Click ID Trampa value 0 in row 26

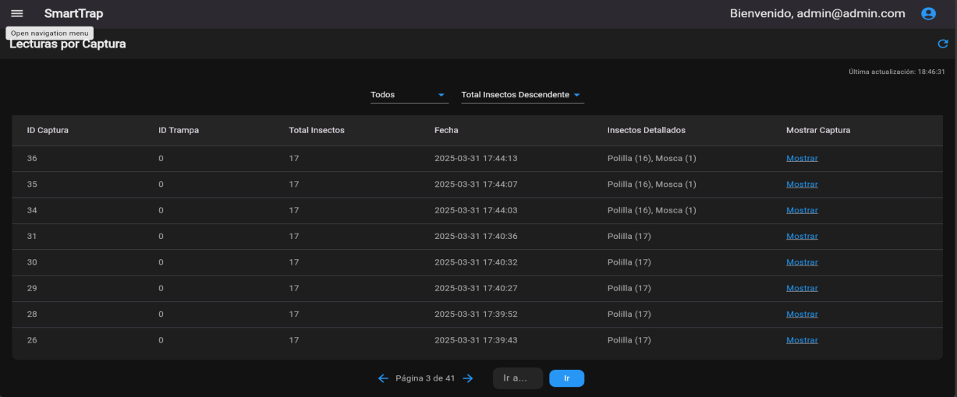coord(161,340)
